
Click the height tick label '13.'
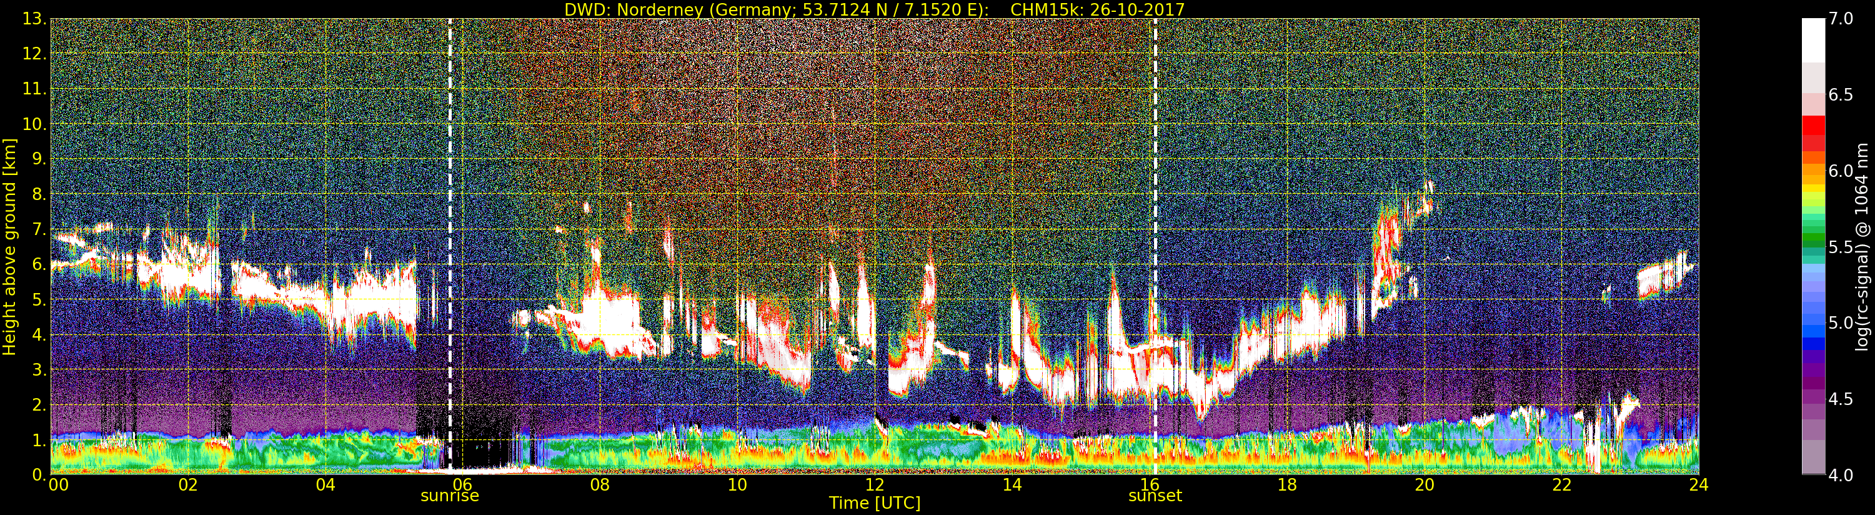(x=34, y=19)
